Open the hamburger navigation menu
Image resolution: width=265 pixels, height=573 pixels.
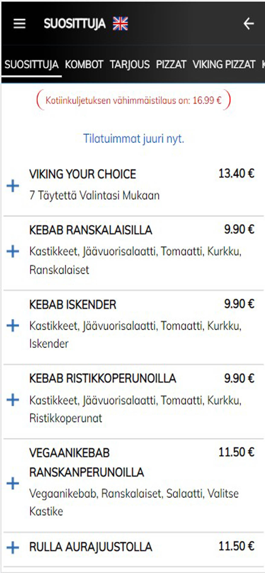[19, 24]
